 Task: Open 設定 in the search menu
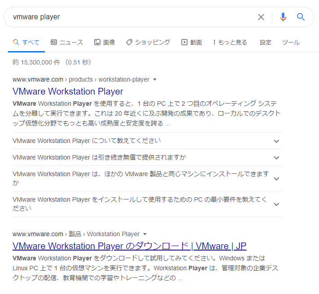pyautogui.click(x=266, y=42)
